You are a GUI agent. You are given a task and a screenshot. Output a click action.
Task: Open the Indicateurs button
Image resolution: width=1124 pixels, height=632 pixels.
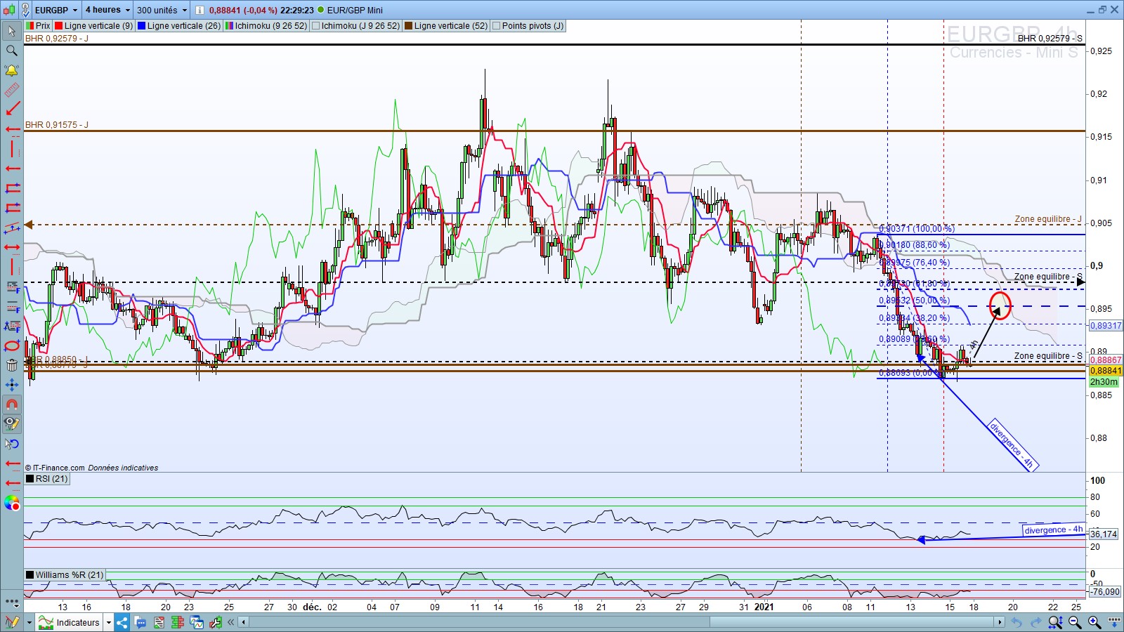click(x=70, y=622)
